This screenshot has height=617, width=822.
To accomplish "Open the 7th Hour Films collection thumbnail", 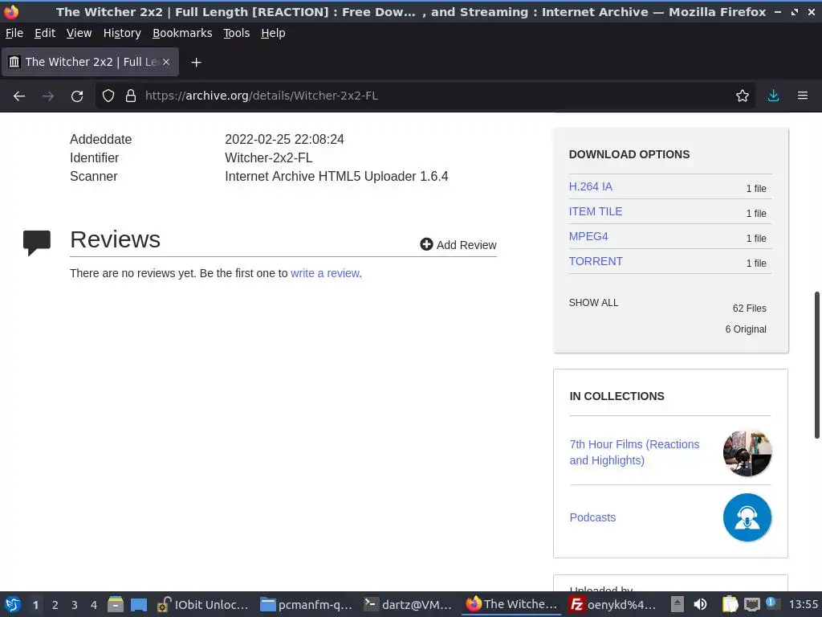I will tap(747, 453).
